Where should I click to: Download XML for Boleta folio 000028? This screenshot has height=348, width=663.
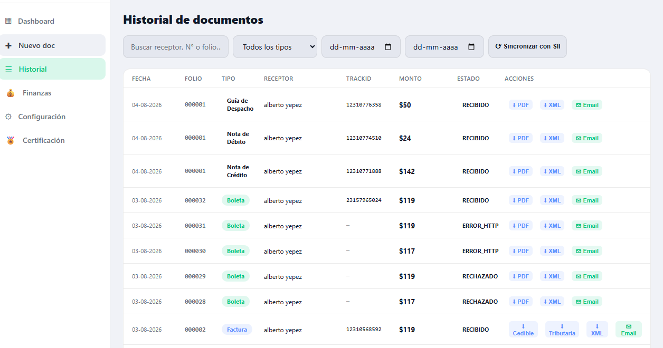(552, 302)
